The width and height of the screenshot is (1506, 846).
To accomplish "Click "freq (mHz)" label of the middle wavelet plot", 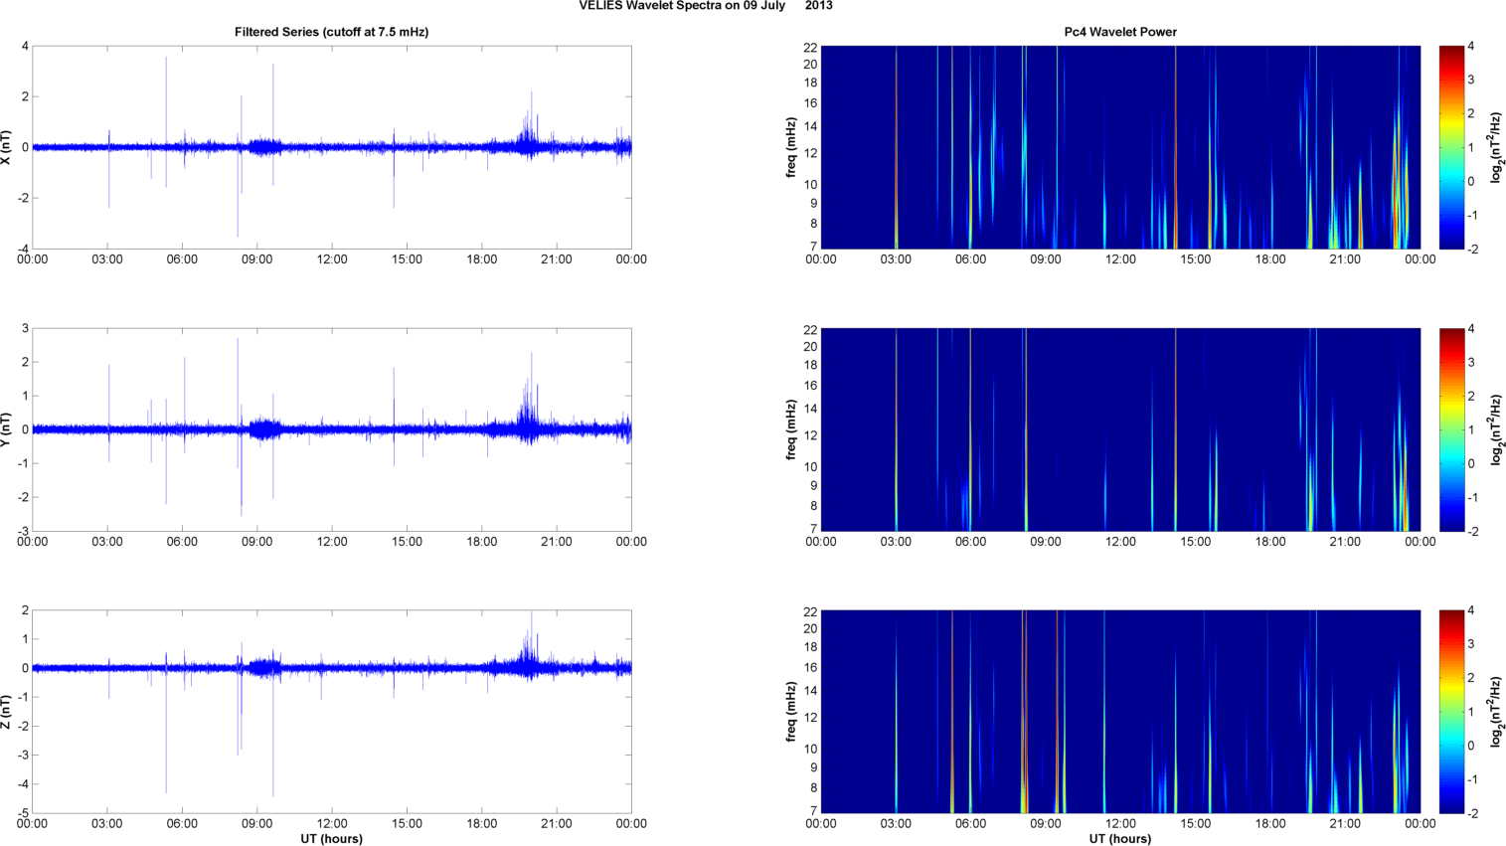I will tap(791, 429).
